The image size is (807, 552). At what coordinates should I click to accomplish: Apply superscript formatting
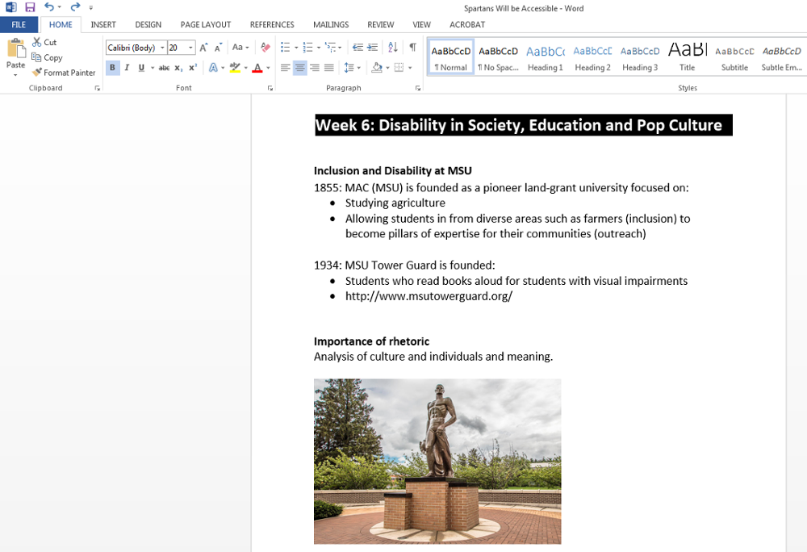pos(193,68)
